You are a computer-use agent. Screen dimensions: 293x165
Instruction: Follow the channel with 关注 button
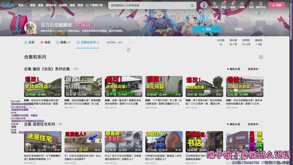coord(207,29)
